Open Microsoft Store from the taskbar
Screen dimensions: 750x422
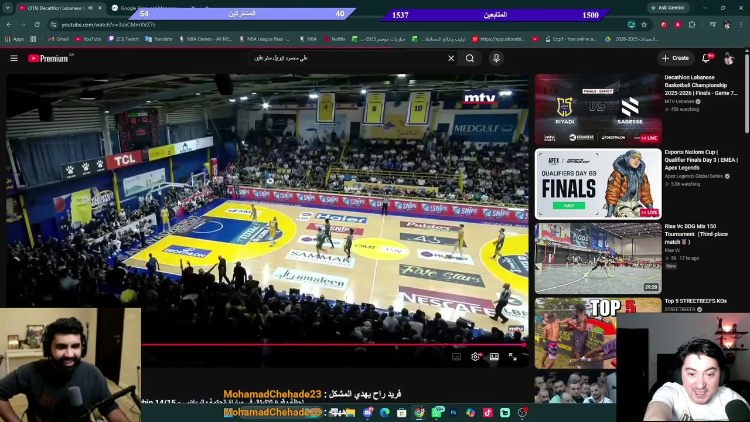(x=402, y=413)
